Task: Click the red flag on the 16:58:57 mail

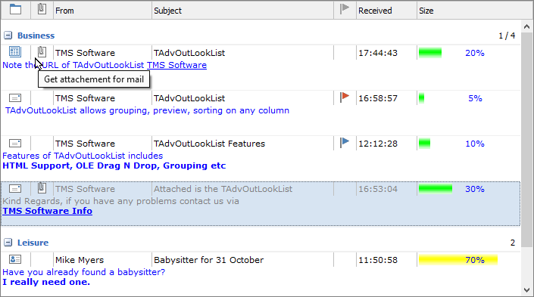Action: (x=345, y=97)
